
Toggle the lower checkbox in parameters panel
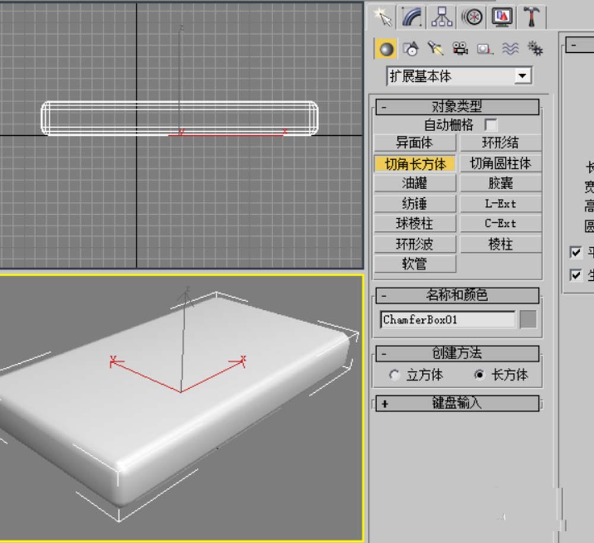(576, 275)
